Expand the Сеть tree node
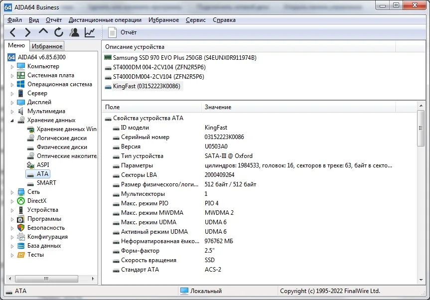Image resolution: width=430 pixels, height=300 pixels. coord(12,192)
